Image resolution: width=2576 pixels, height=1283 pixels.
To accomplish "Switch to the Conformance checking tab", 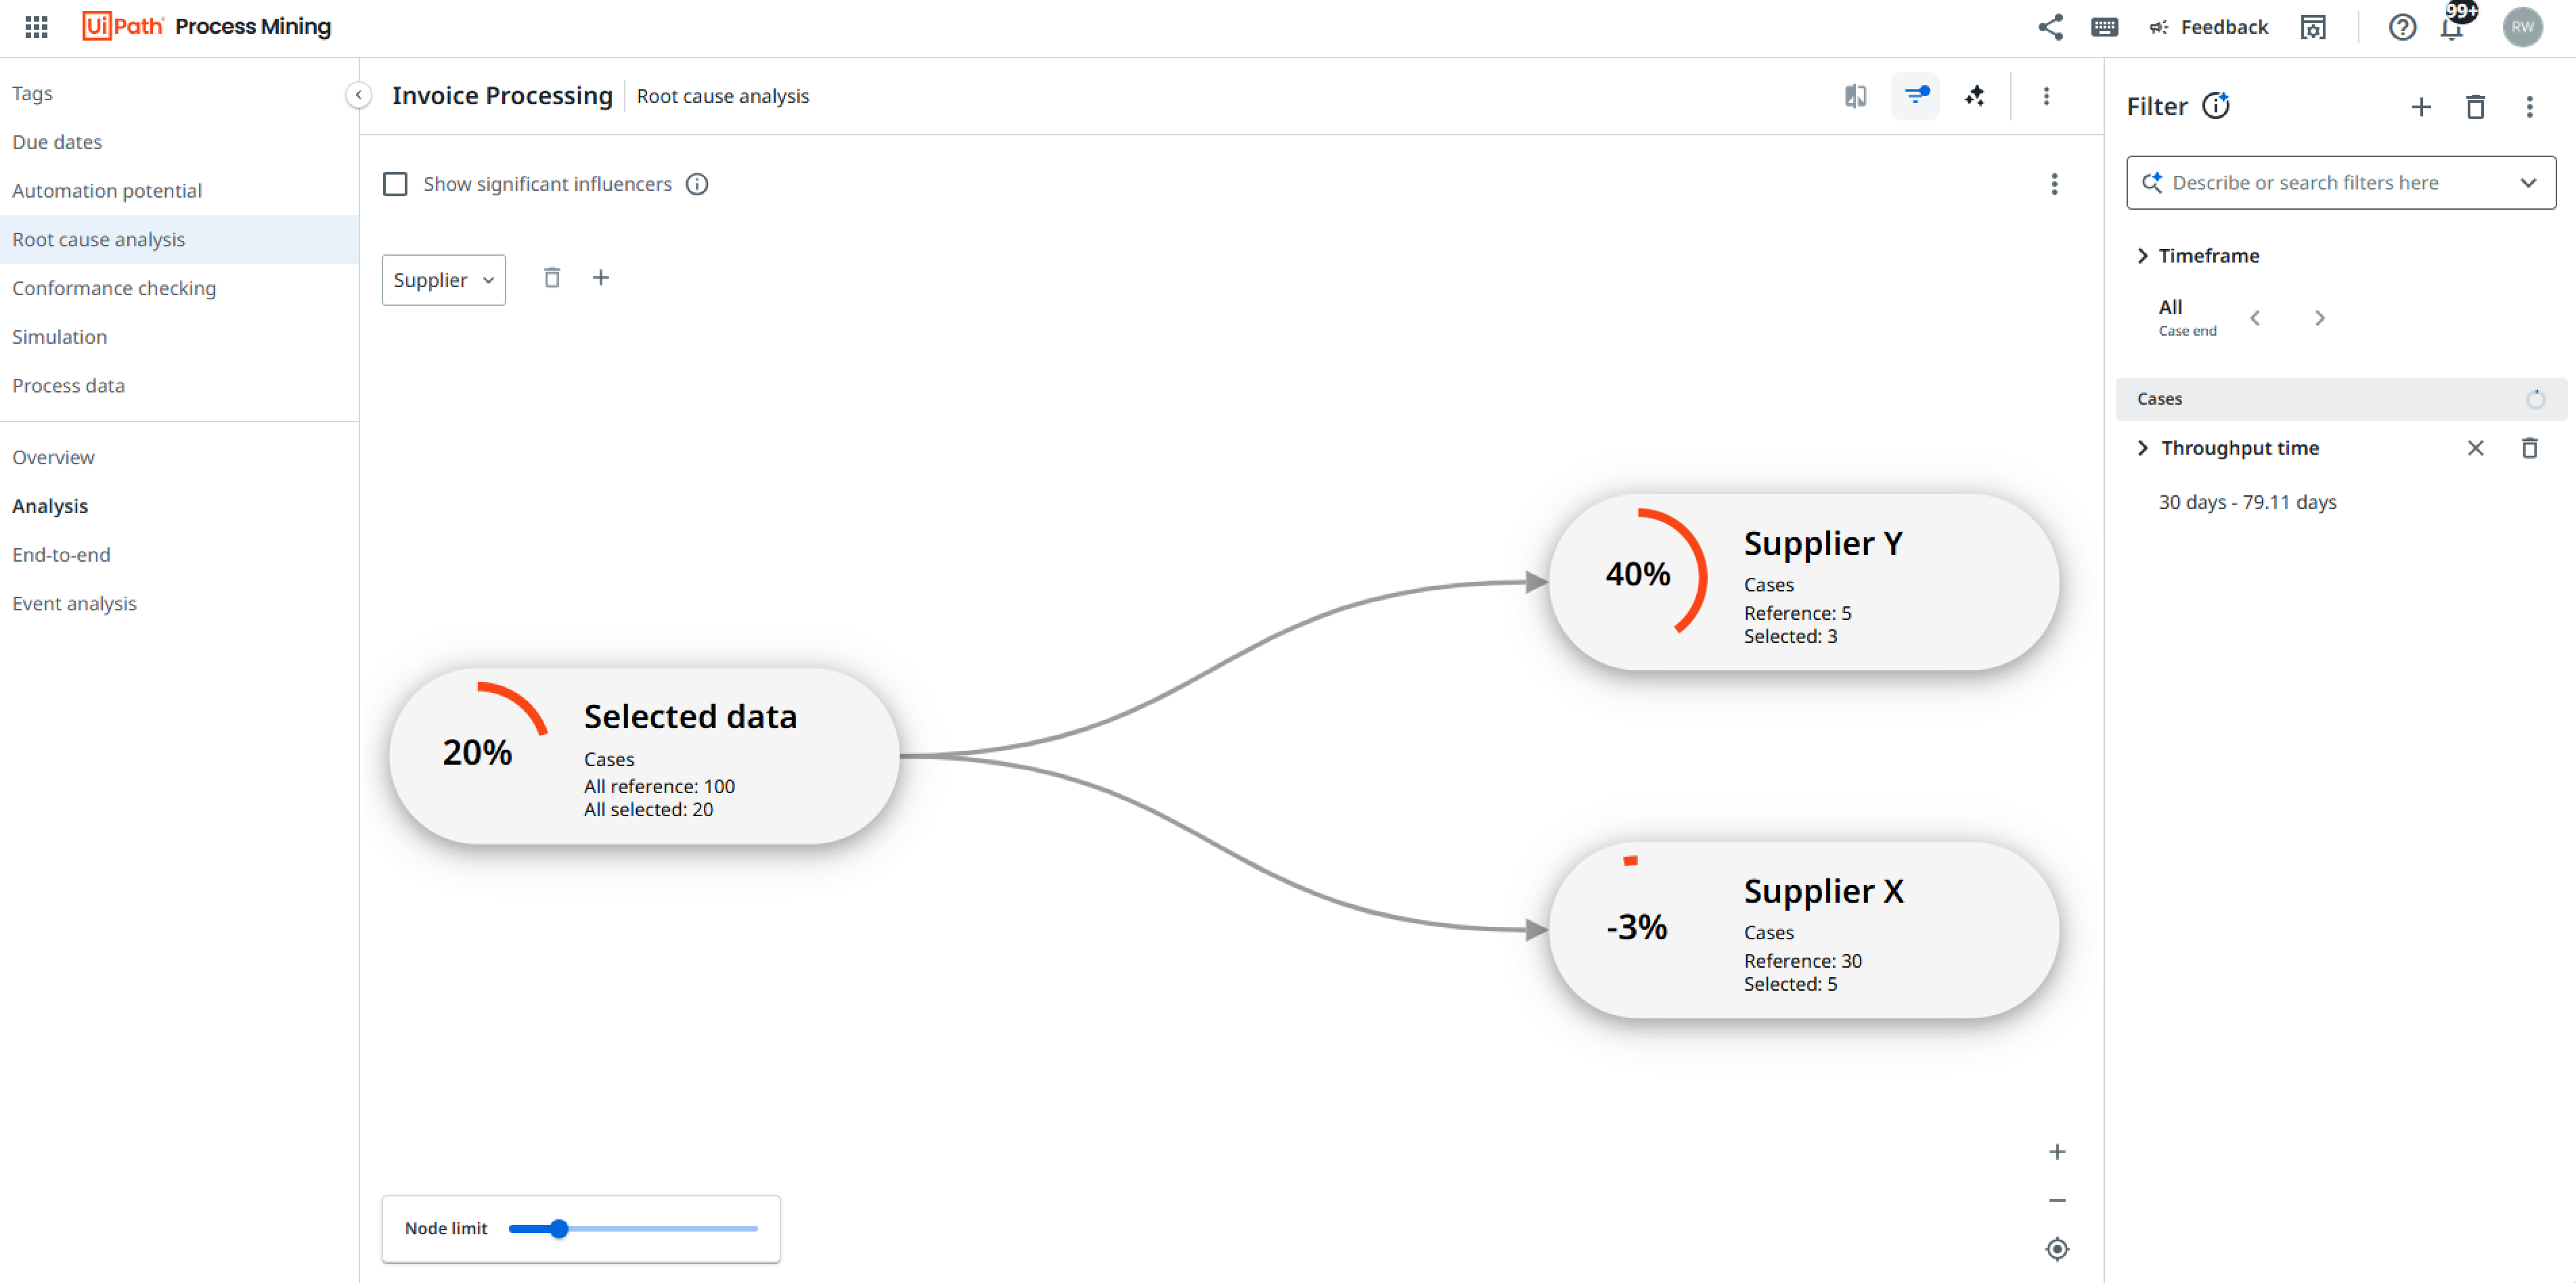I will point(114,288).
